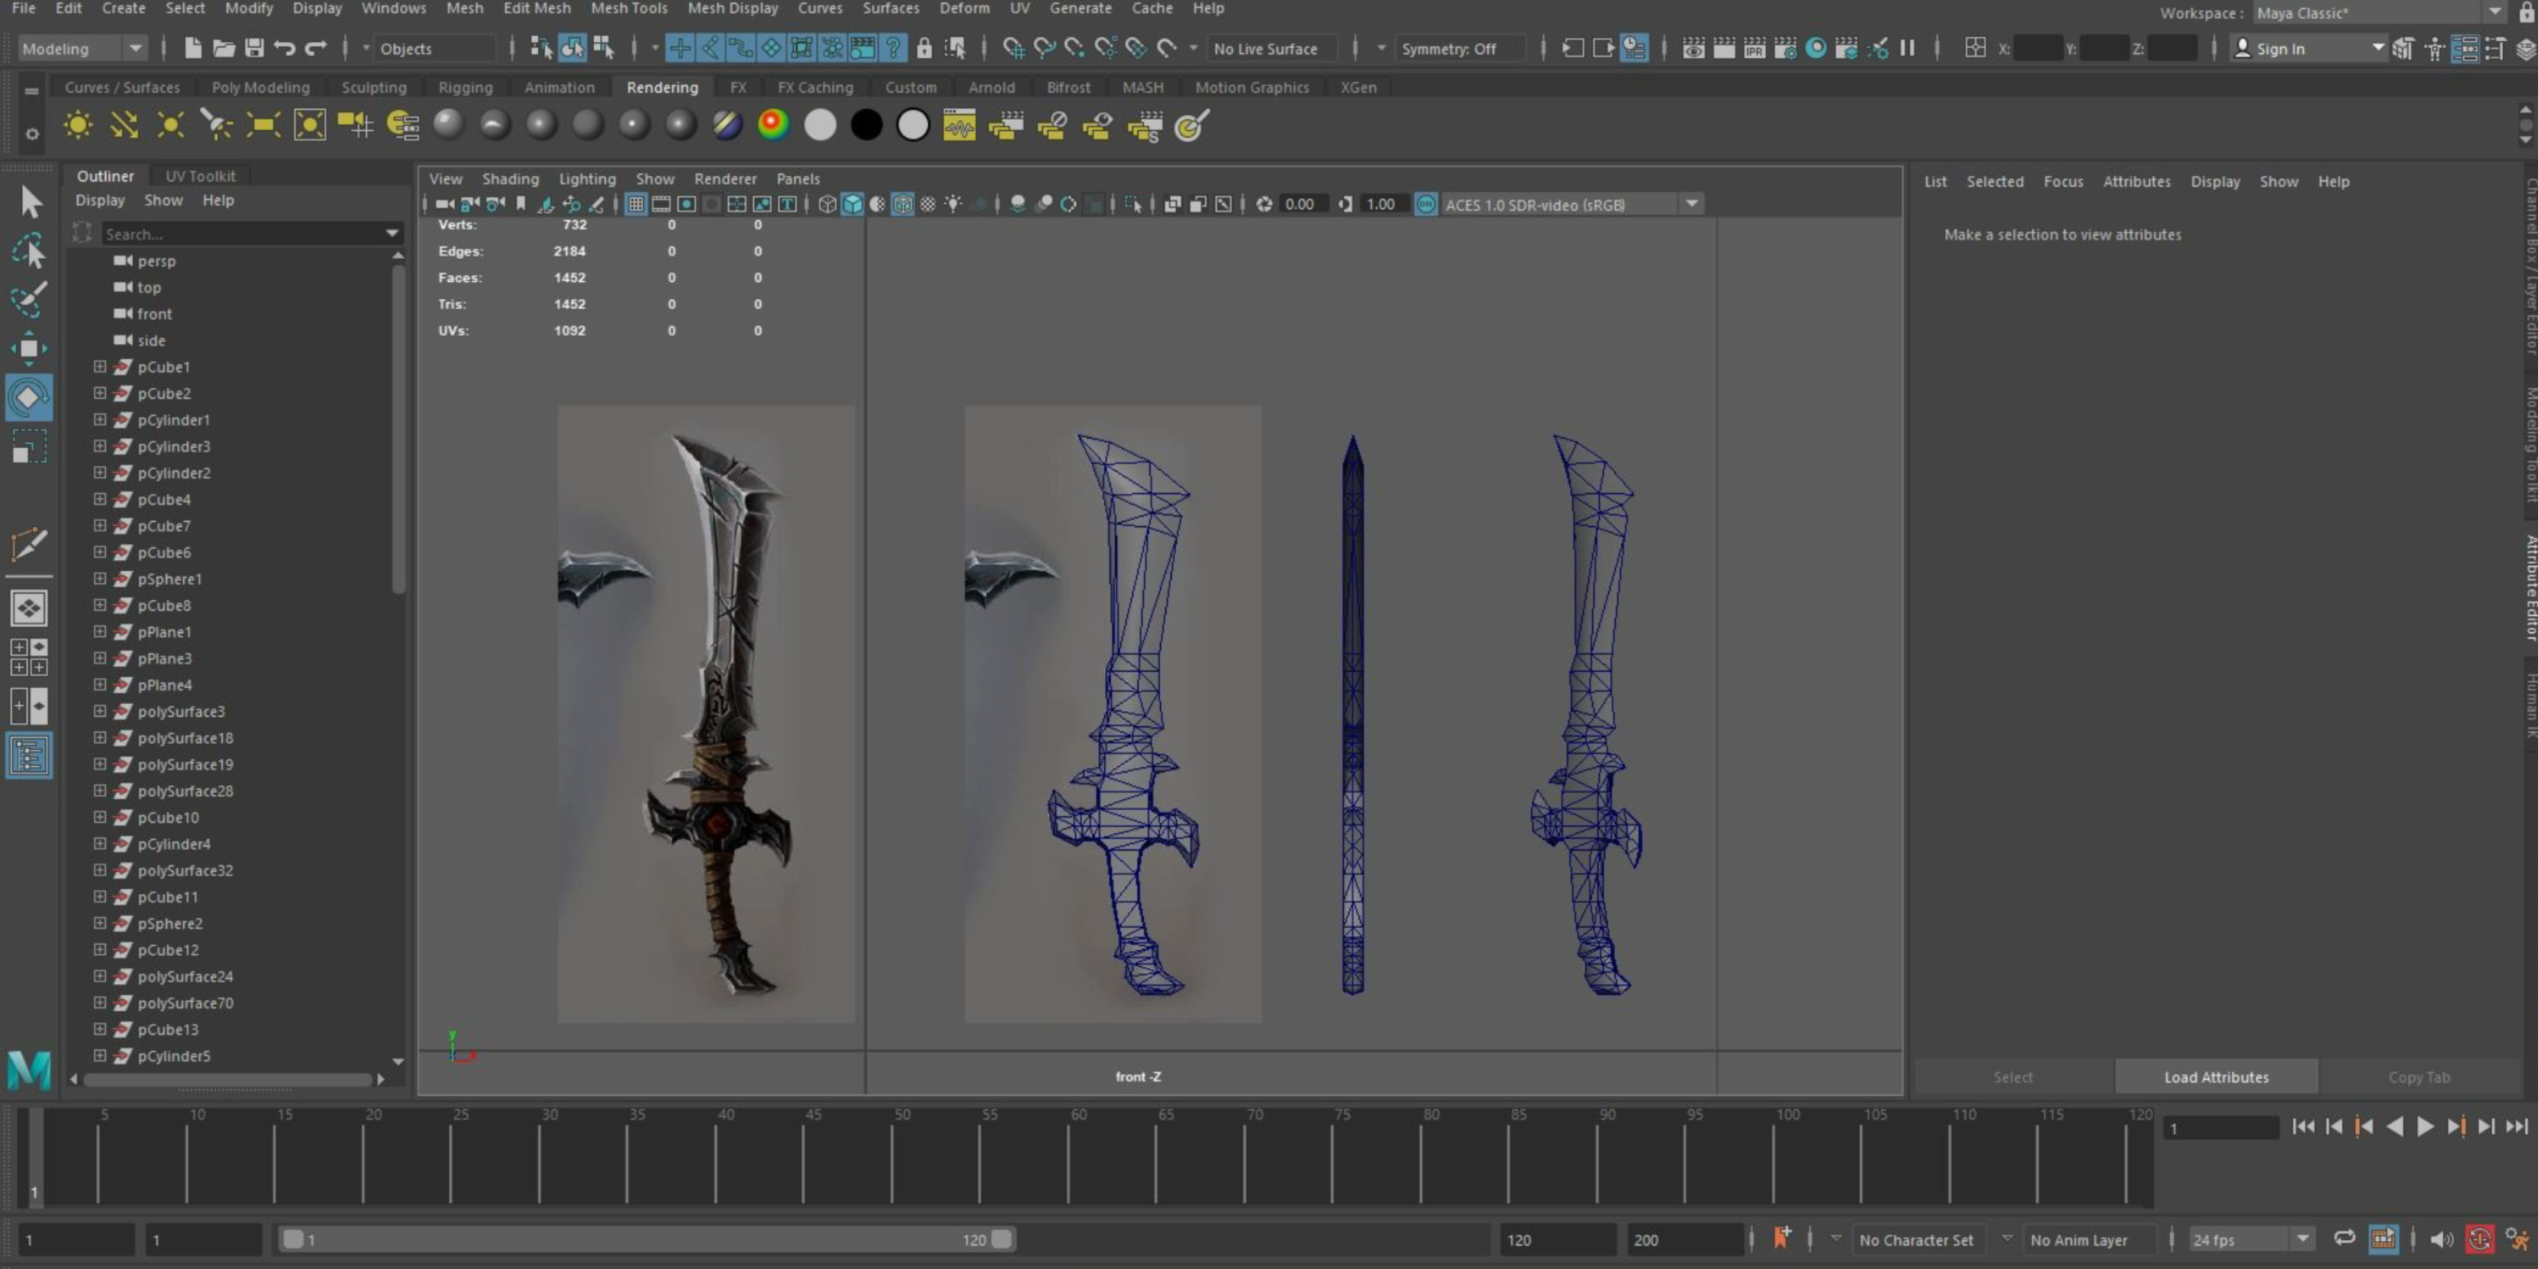Open the Mesh Tools menu
The height and width of the screenshot is (1269, 2538).
[628, 9]
